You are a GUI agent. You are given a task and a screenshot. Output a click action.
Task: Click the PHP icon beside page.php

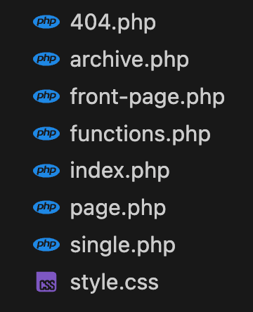(x=46, y=207)
